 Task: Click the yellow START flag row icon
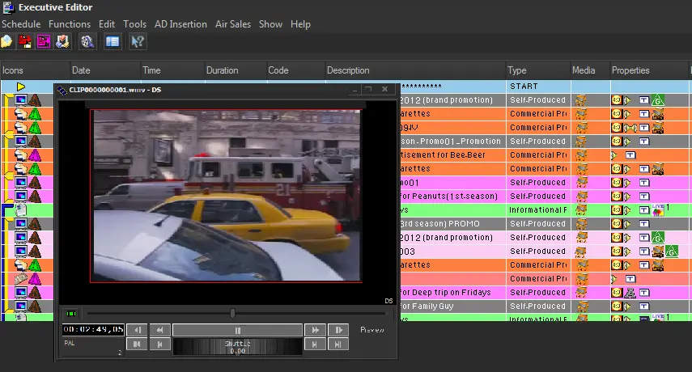(x=21, y=87)
